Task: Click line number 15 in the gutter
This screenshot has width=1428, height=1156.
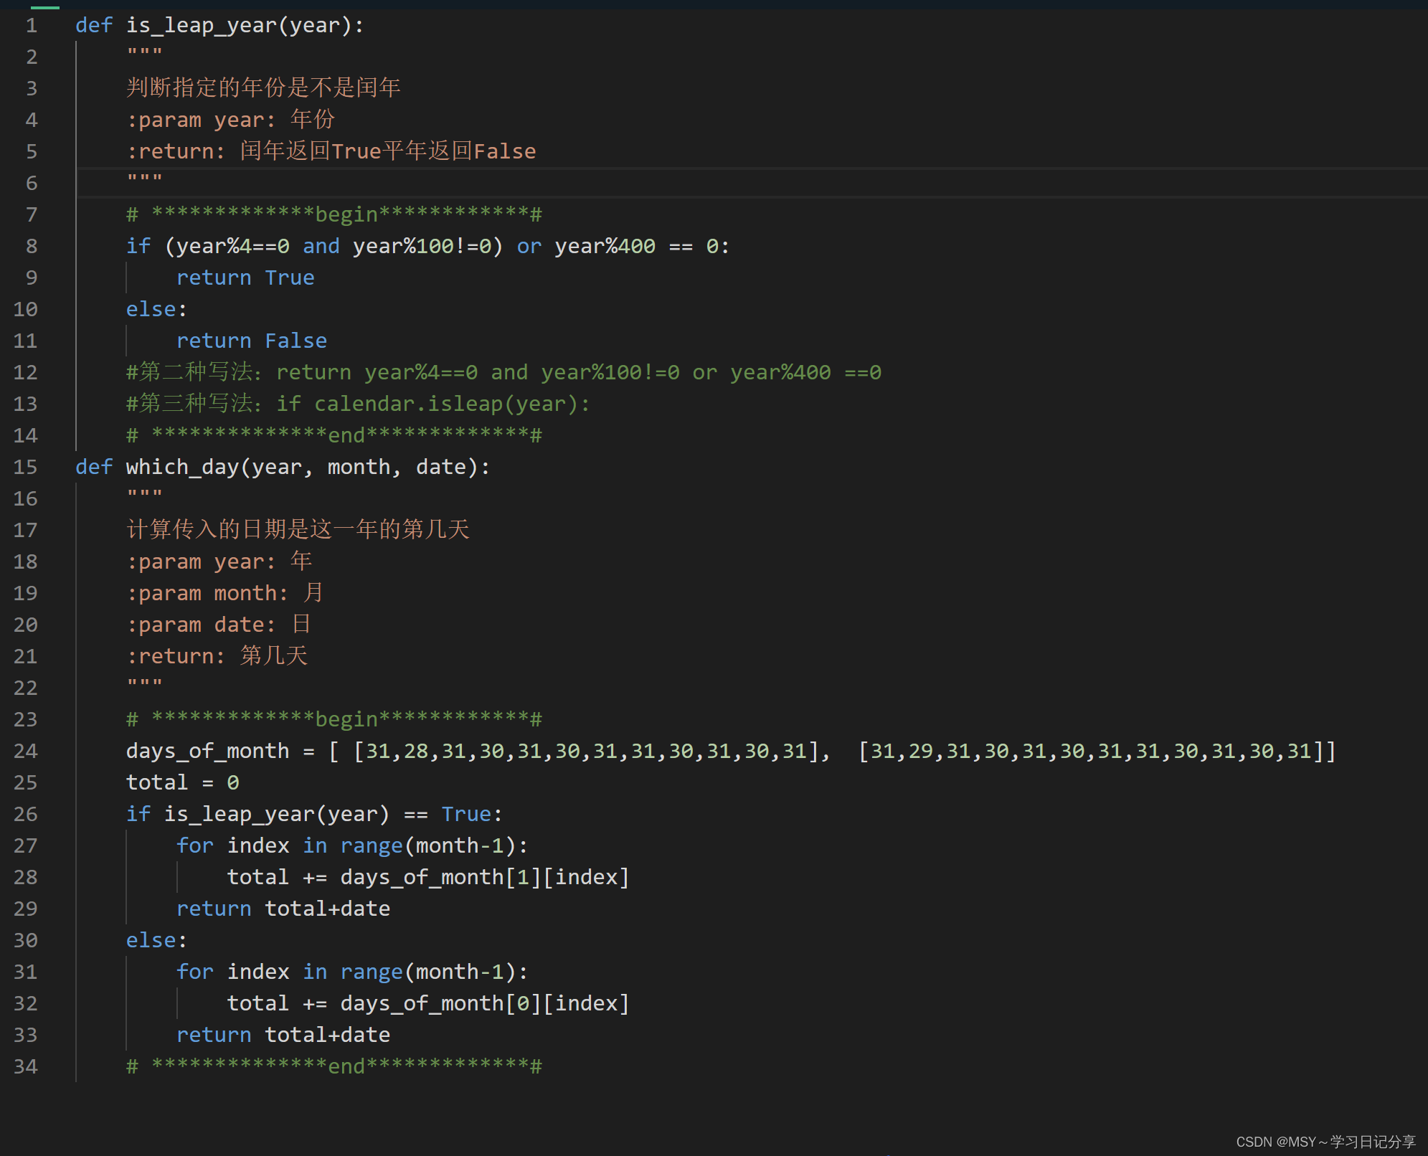Action: pyautogui.click(x=25, y=466)
